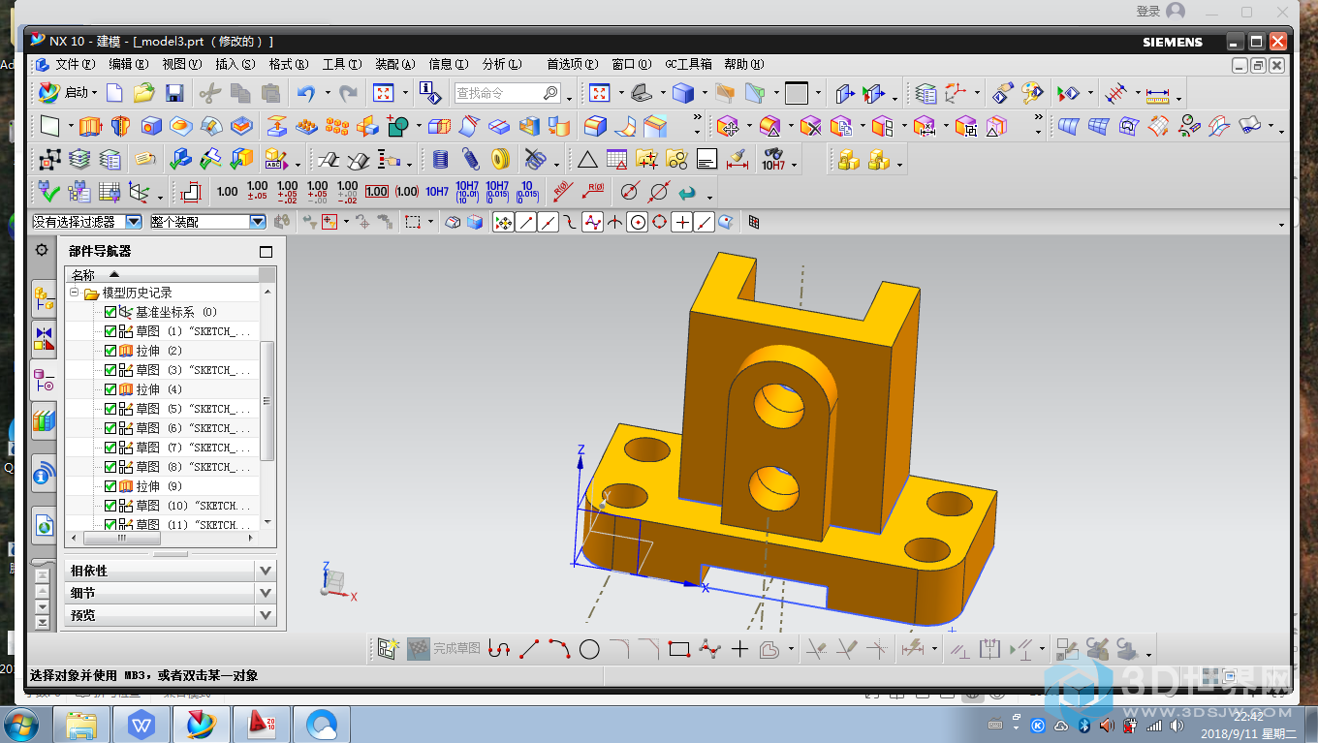Toggle the 草图 (7) checkbox
The height and width of the screenshot is (743, 1318).
(x=110, y=448)
